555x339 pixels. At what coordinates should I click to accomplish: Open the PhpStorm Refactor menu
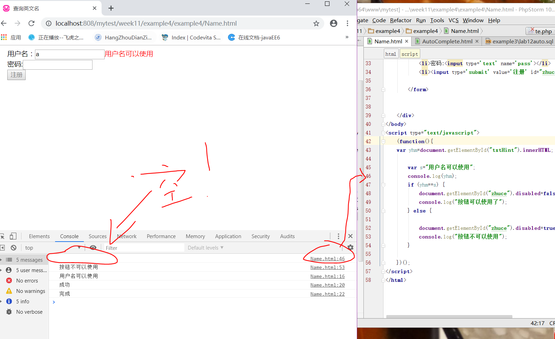(x=401, y=20)
